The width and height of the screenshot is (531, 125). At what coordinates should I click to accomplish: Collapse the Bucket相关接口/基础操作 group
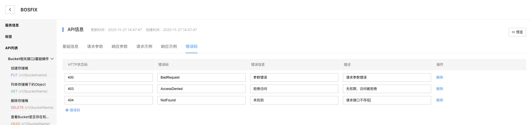(x=52, y=59)
